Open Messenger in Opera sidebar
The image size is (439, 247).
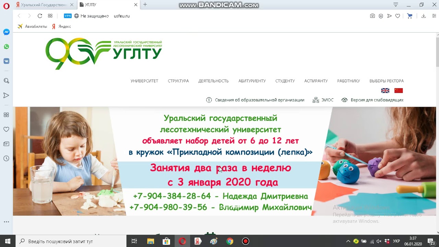tap(6, 32)
